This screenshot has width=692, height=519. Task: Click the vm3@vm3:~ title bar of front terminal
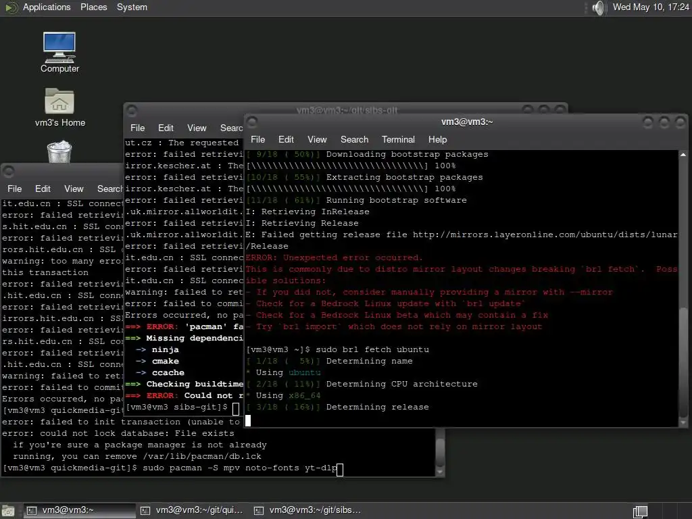point(467,122)
